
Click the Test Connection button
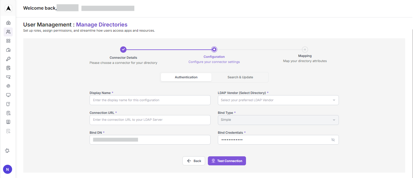click(x=227, y=161)
